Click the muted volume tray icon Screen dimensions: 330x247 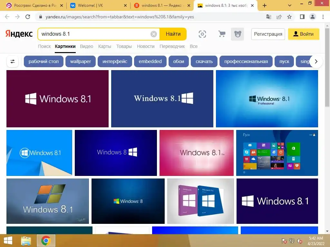coord(300,241)
